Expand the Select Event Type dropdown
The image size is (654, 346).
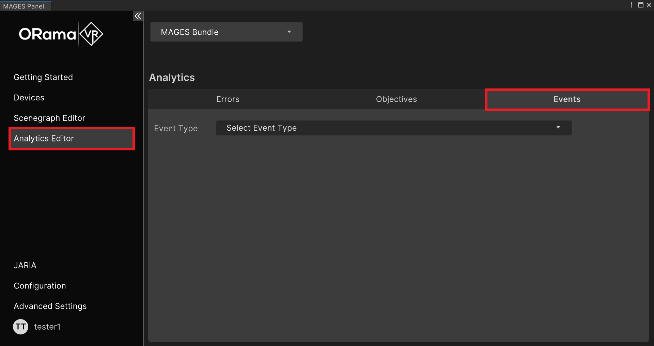coord(393,128)
